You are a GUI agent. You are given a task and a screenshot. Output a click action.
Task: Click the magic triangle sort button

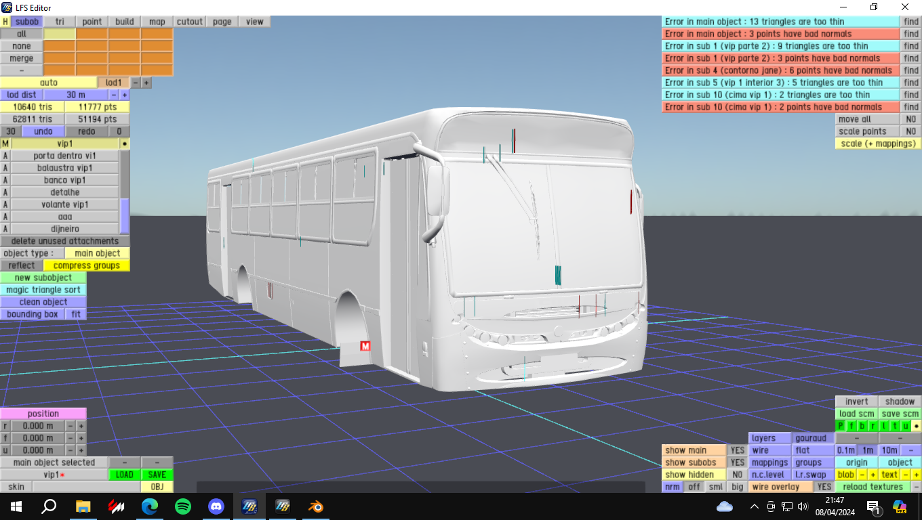point(43,290)
